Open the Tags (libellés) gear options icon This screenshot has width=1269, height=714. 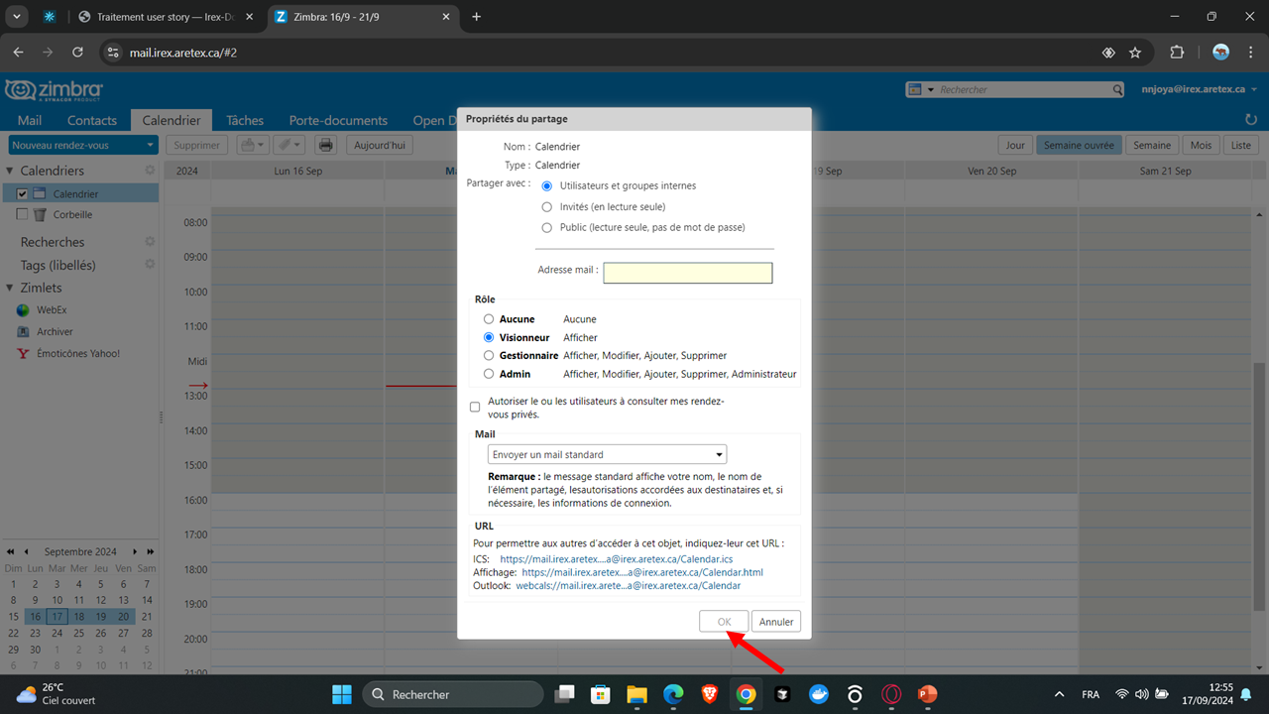tap(150, 265)
